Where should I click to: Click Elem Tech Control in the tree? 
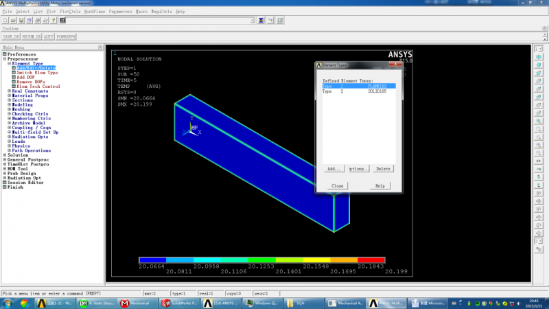[38, 87]
